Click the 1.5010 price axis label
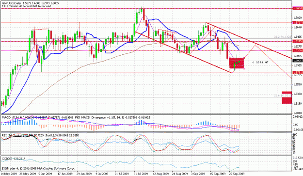The image size is (303, 176). pyautogui.click(x=297, y=113)
